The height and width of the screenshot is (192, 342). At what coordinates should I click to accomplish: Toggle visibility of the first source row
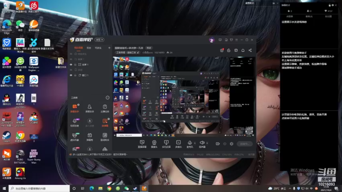tap(71, 54)
